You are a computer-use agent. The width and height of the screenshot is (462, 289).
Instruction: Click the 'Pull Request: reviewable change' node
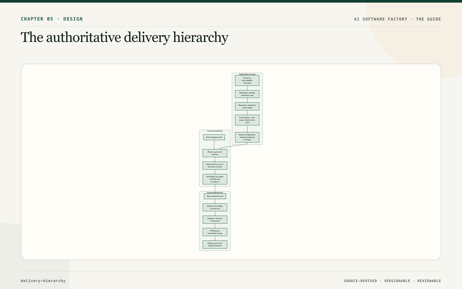tap(215, 232)
